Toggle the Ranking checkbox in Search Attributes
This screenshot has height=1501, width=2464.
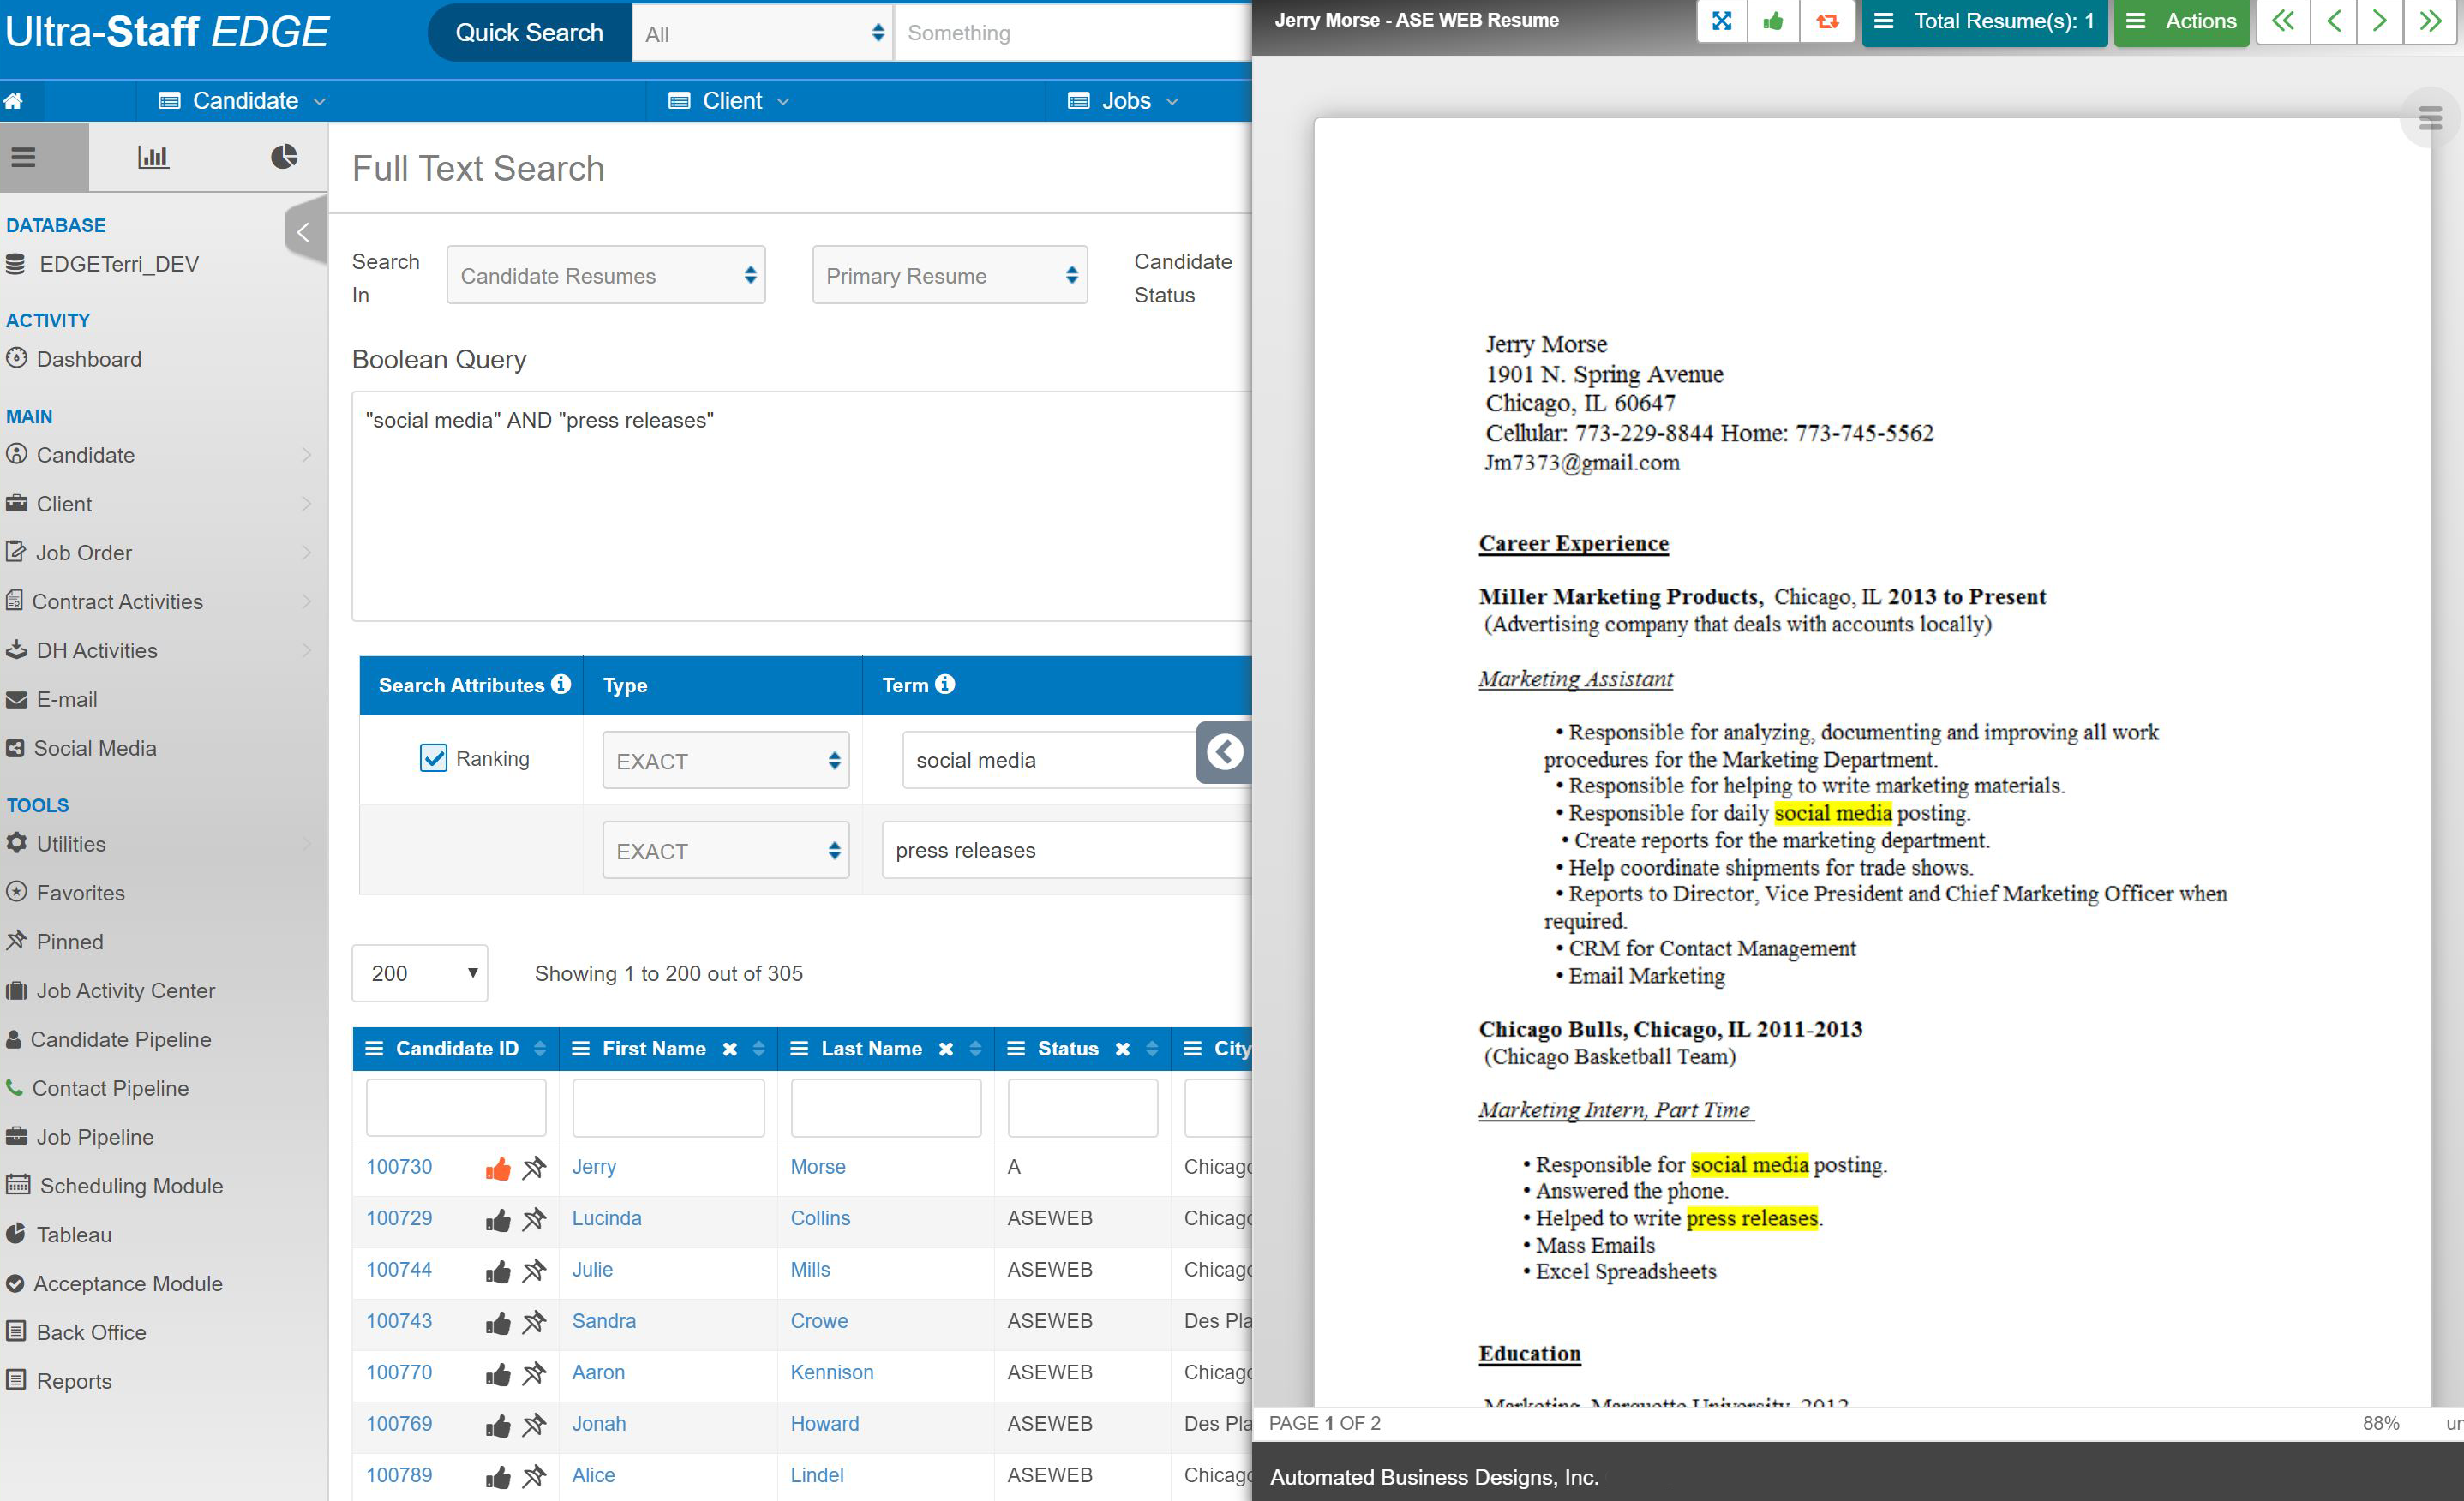(x=435, y=760)
